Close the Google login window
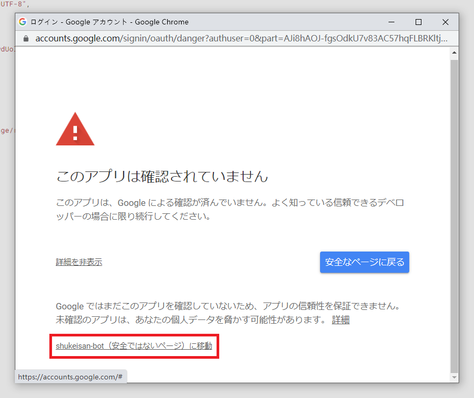474x398 pixels. (x=445, y=22)
